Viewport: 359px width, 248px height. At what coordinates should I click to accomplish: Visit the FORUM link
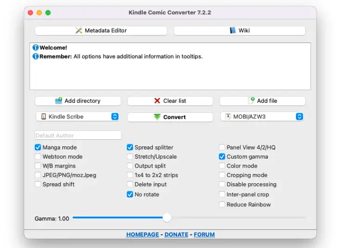pos(204,235)
